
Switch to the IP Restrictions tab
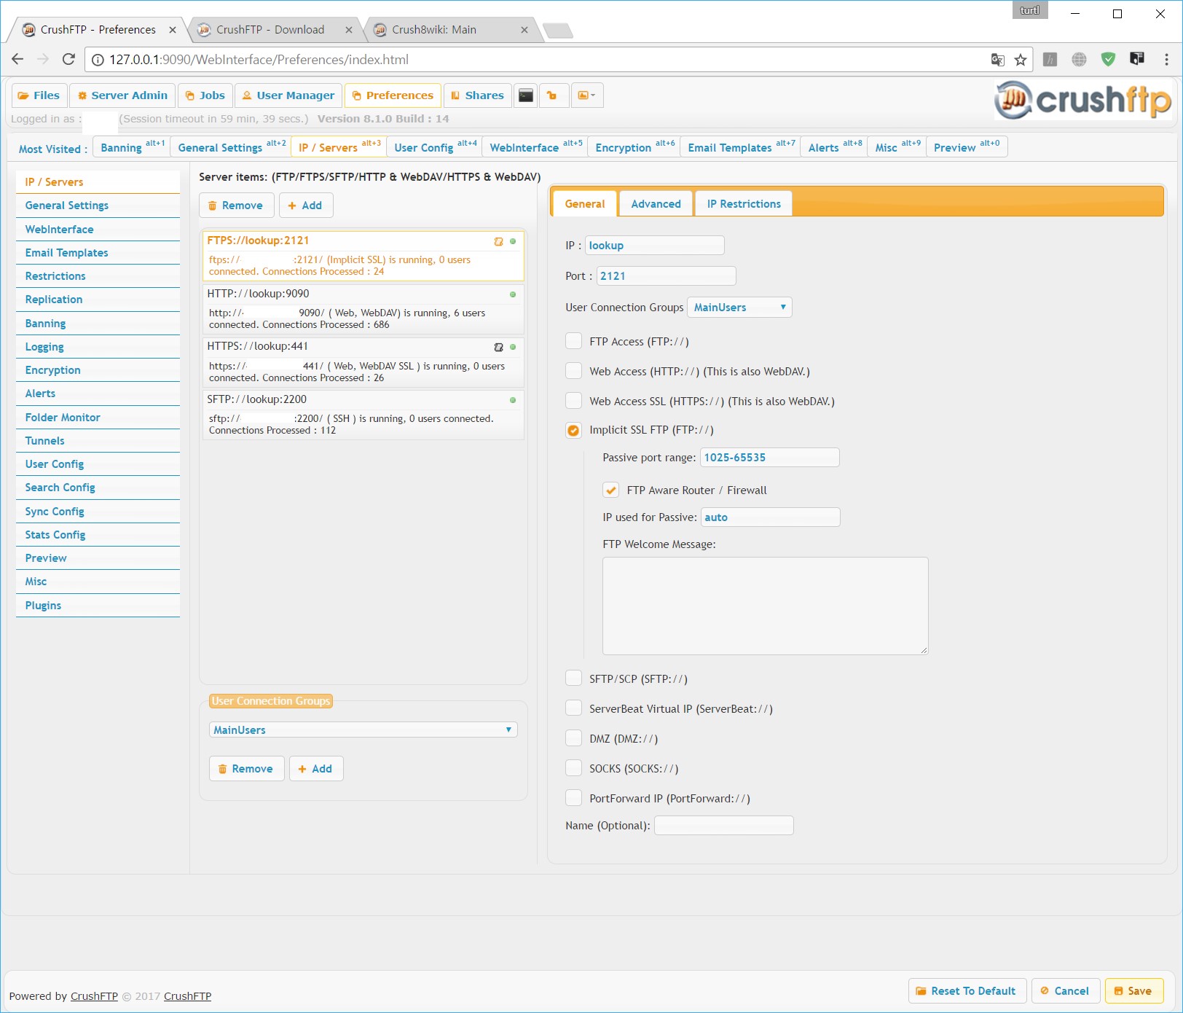coord(744,204)
